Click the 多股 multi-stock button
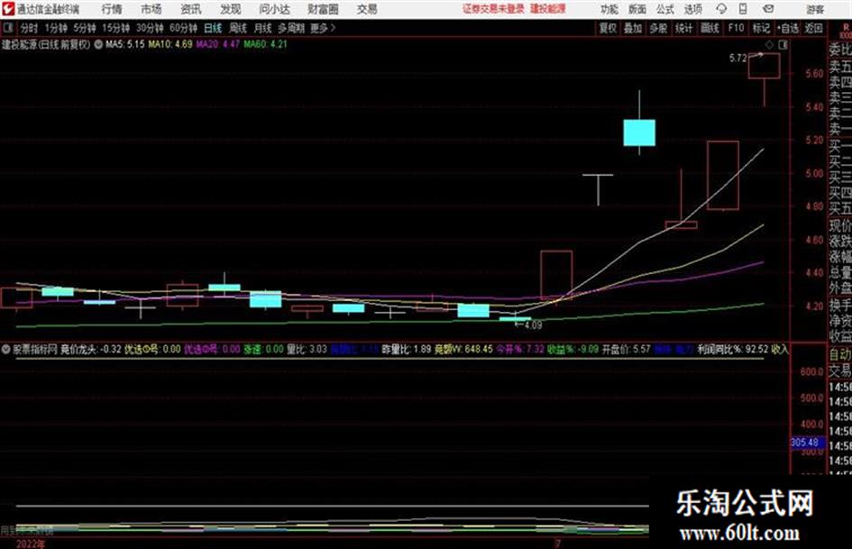 pos(658,28)
